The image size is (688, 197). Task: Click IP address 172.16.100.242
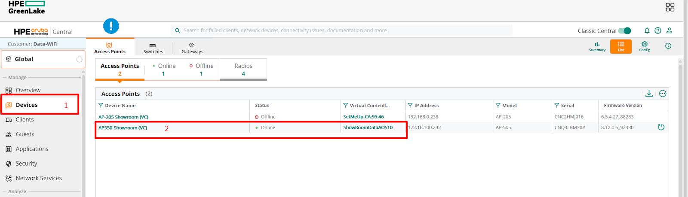pyautogui.click(x=424, y=127)
